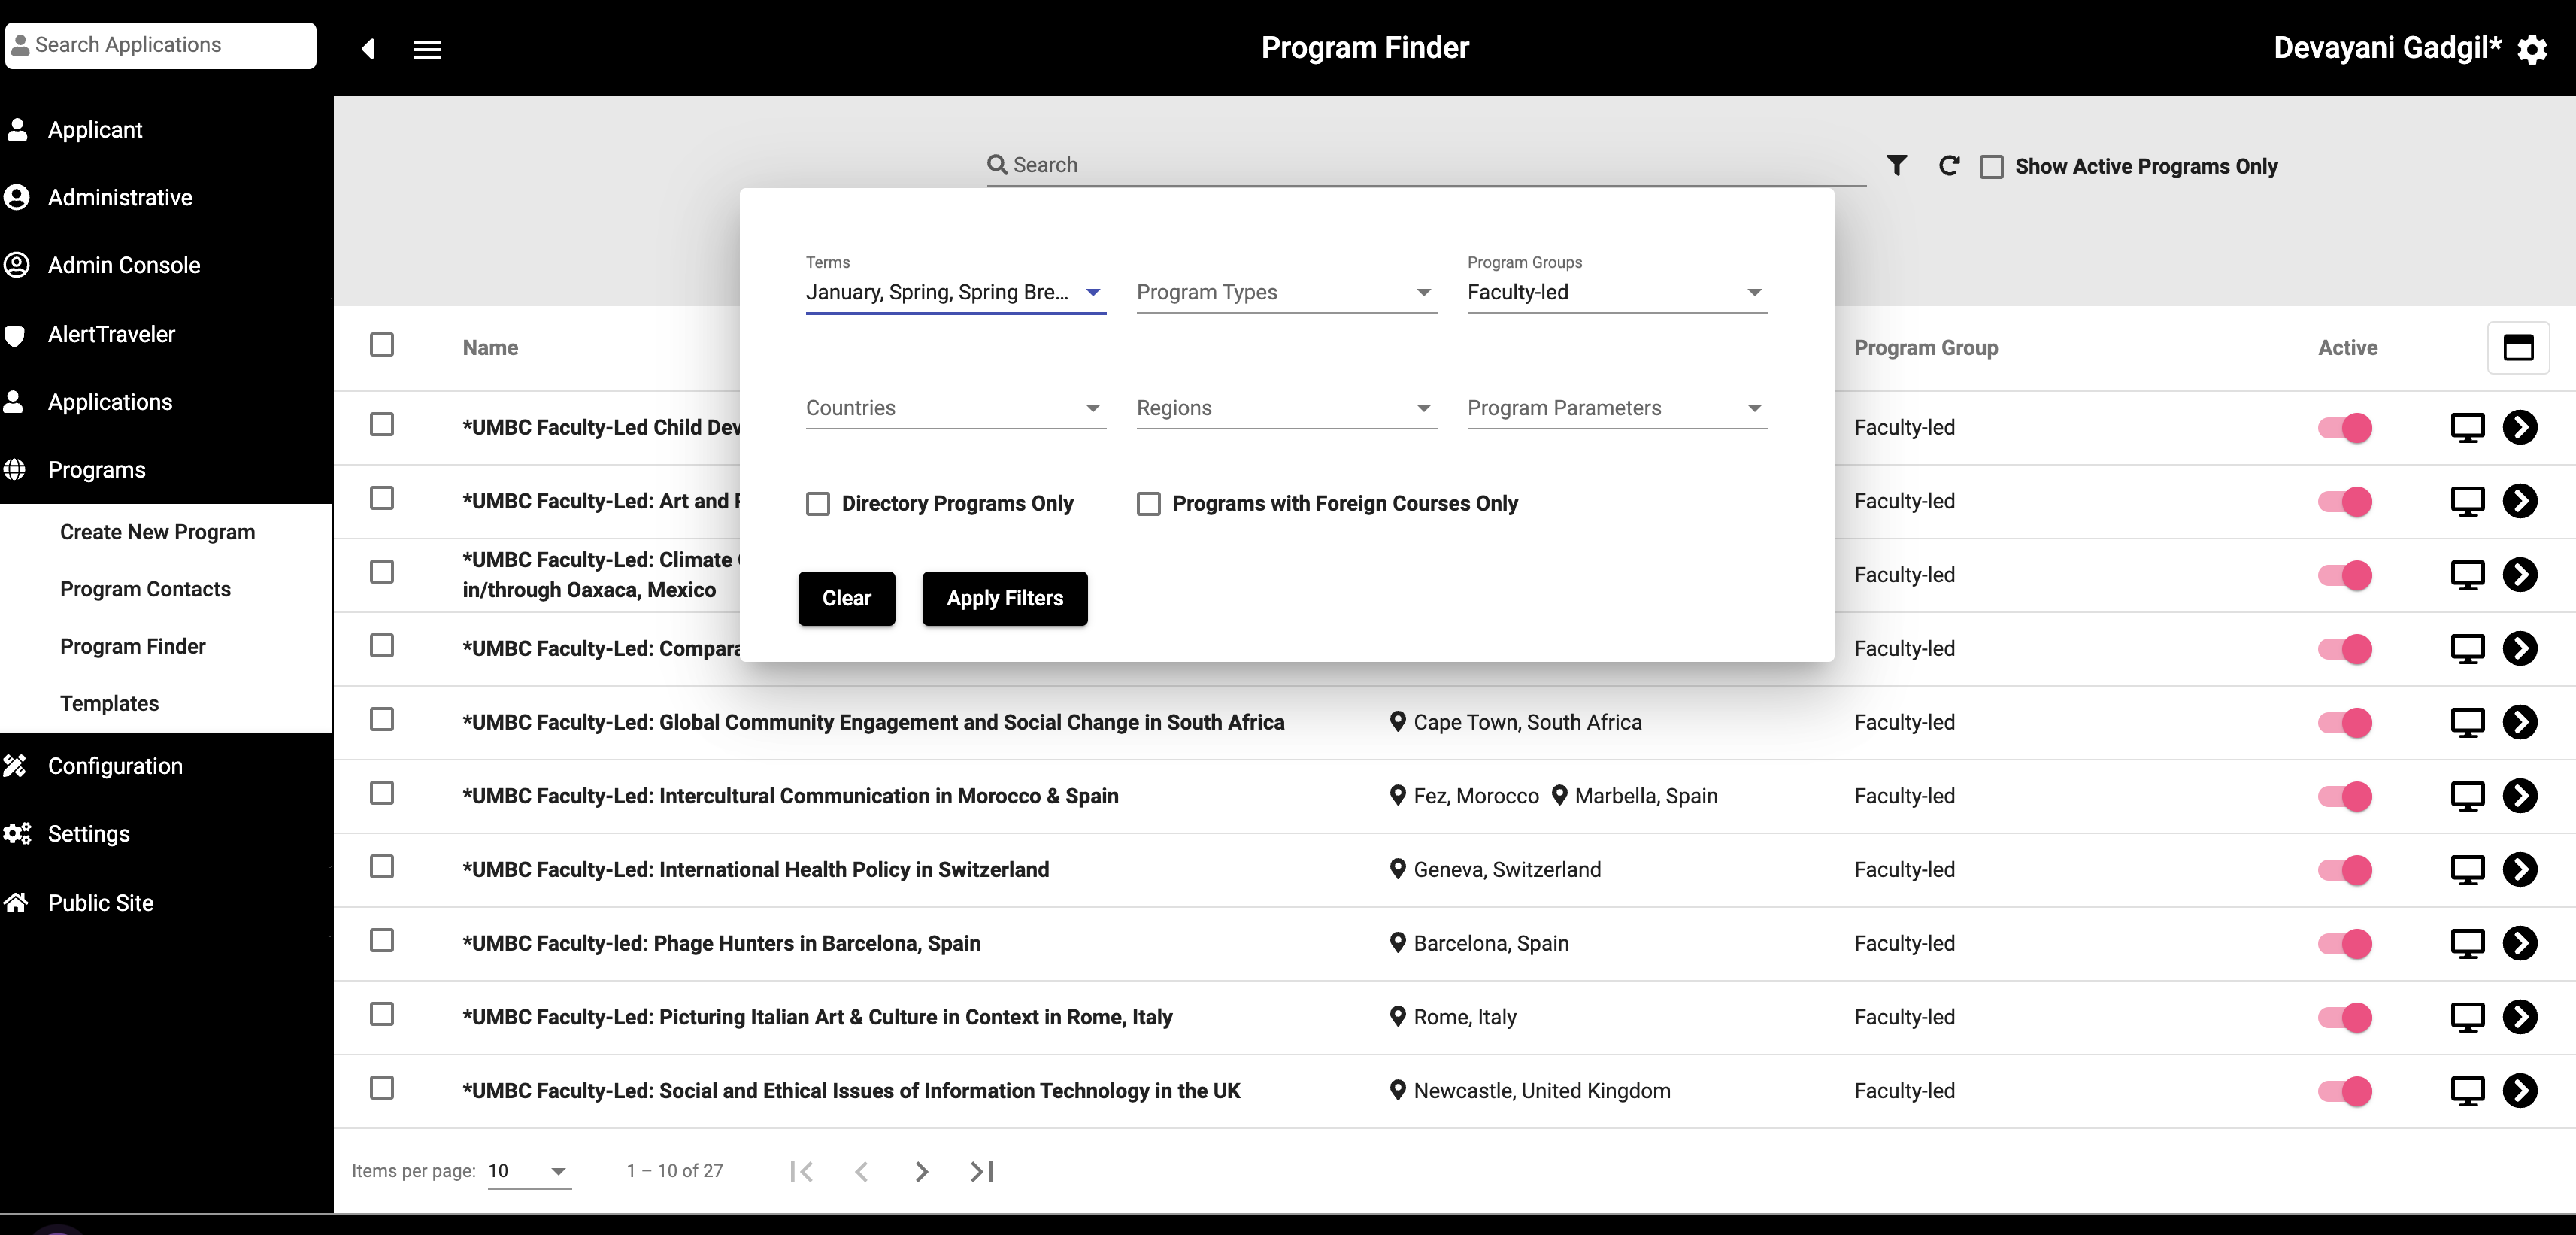This screenshot has width=2576, height=1235.
Task: Click the AlertTraveler shield icon in the sidebar
Action: (x=17, y=334)
